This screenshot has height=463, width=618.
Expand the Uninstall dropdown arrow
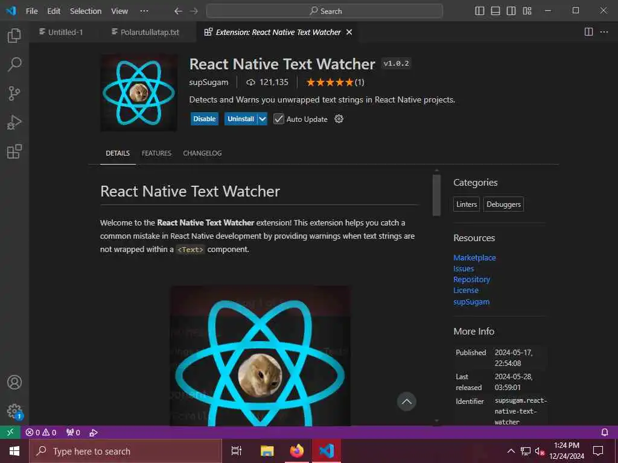pos(263,119)
